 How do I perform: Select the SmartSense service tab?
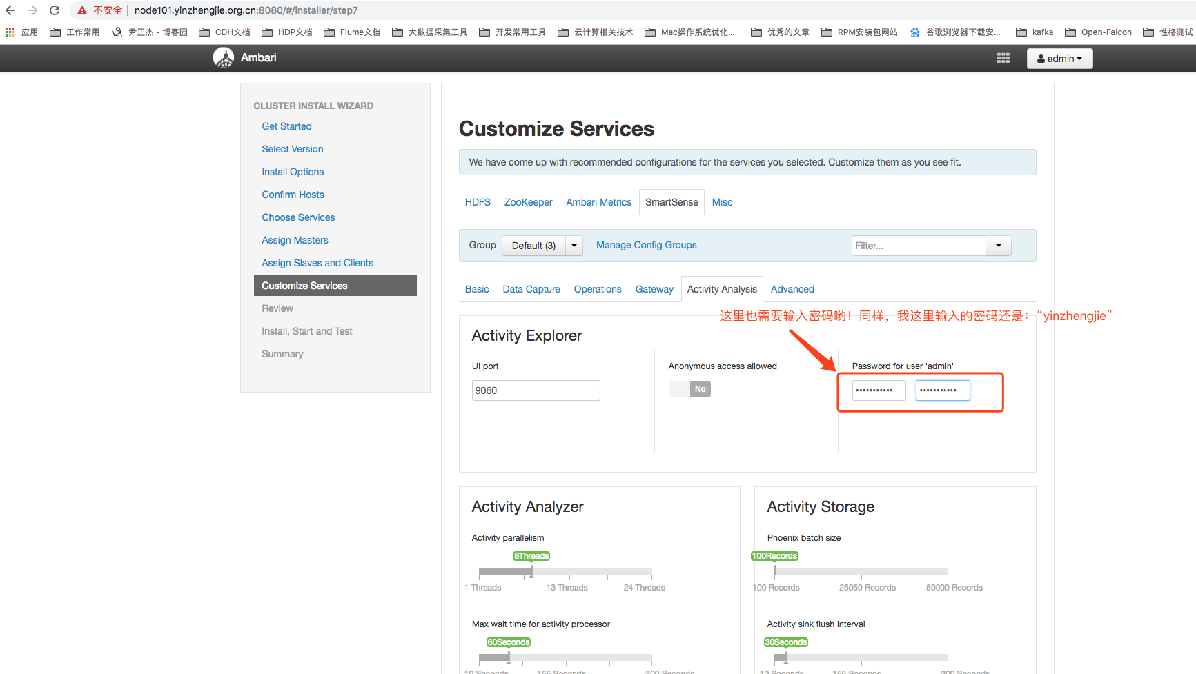pos(671,202)
